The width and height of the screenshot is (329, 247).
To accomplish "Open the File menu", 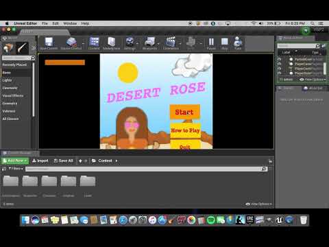I will (45, 23).
